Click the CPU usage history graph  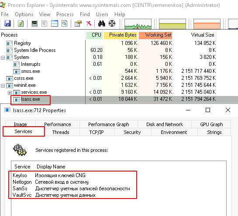pyautogui.click(x=138, y=24)
